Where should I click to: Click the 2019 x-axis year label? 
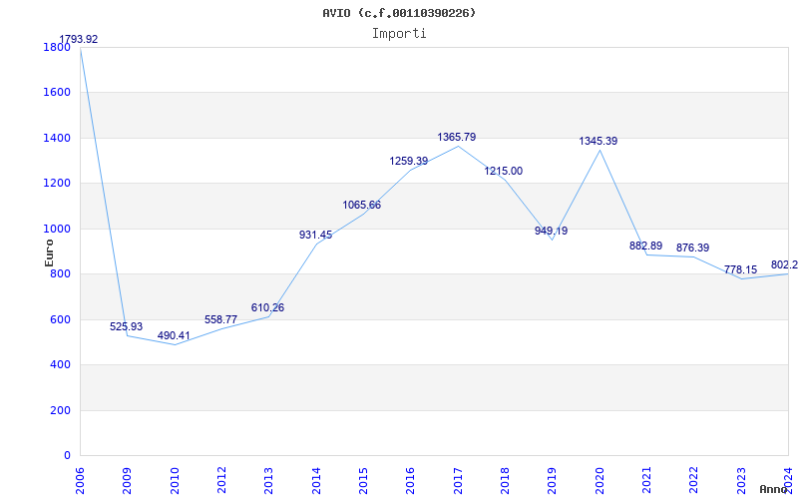553,480
